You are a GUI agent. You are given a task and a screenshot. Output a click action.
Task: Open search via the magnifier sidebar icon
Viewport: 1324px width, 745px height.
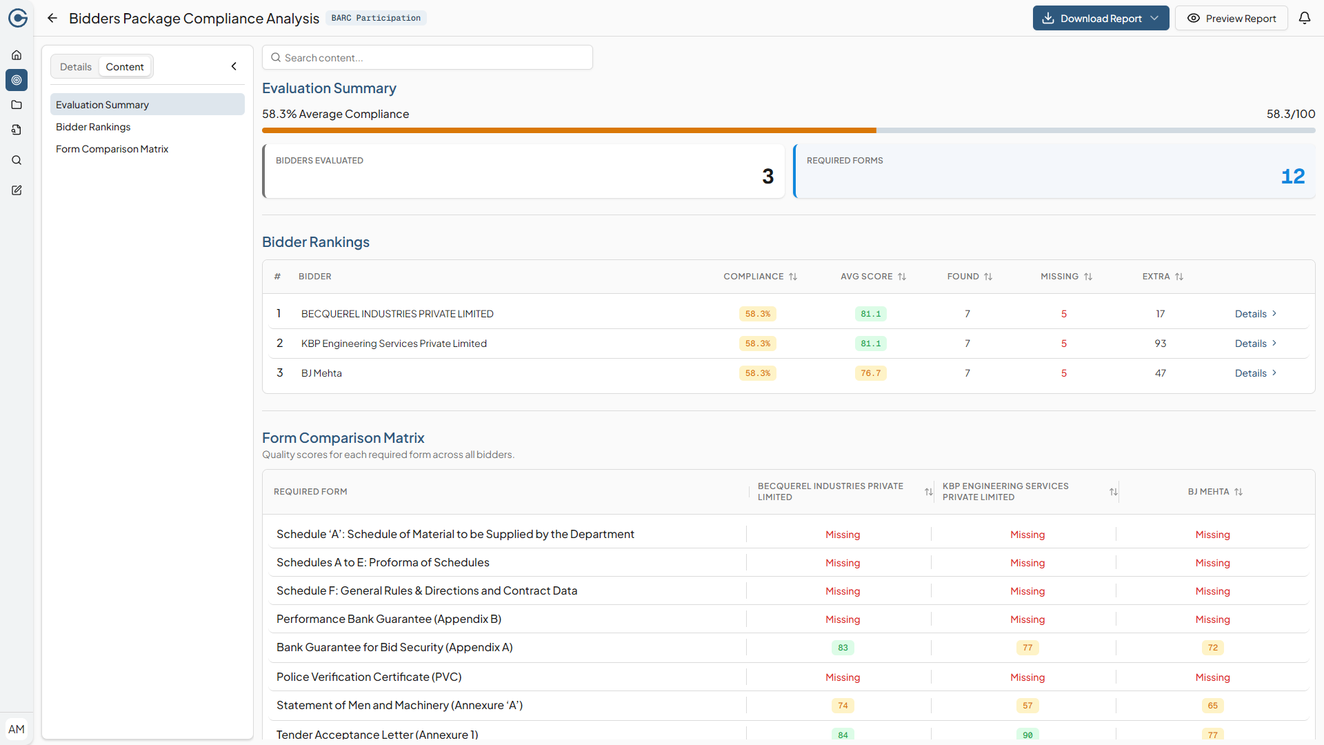pos(17,160)
